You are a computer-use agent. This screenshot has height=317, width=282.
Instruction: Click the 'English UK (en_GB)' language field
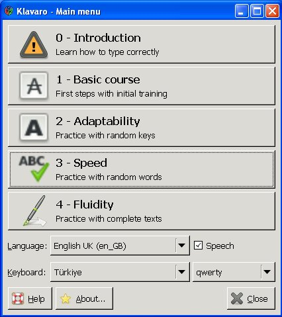click(120, 246)
